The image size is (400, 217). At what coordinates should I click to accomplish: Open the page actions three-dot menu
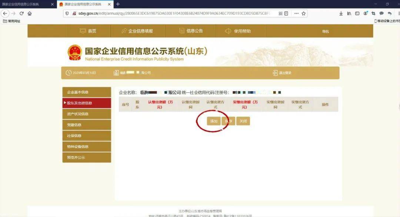(x=296, y=13)
